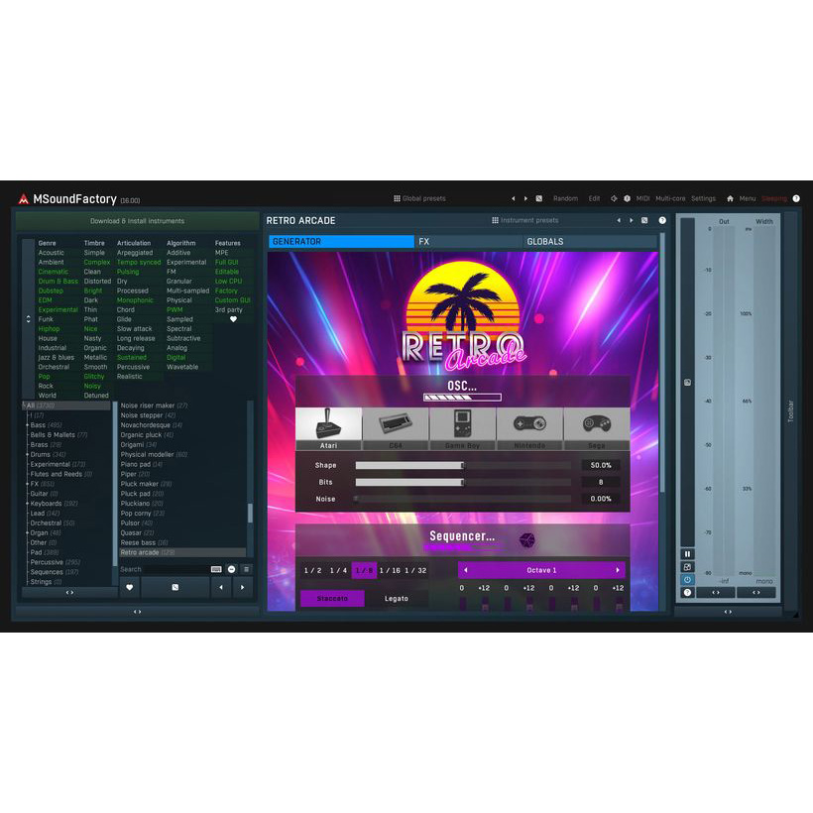The height and width of the screenshot is (813, 813).
Task: Adjust the Bits slider
Action: pos(463,482)
